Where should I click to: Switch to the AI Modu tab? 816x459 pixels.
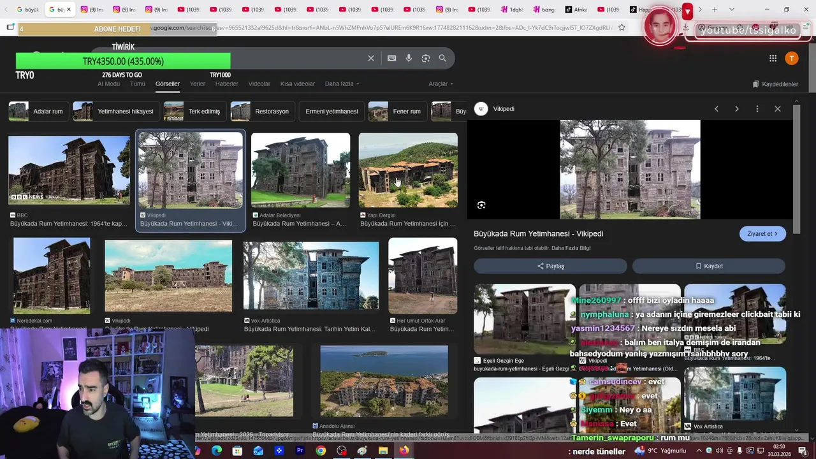108,84
